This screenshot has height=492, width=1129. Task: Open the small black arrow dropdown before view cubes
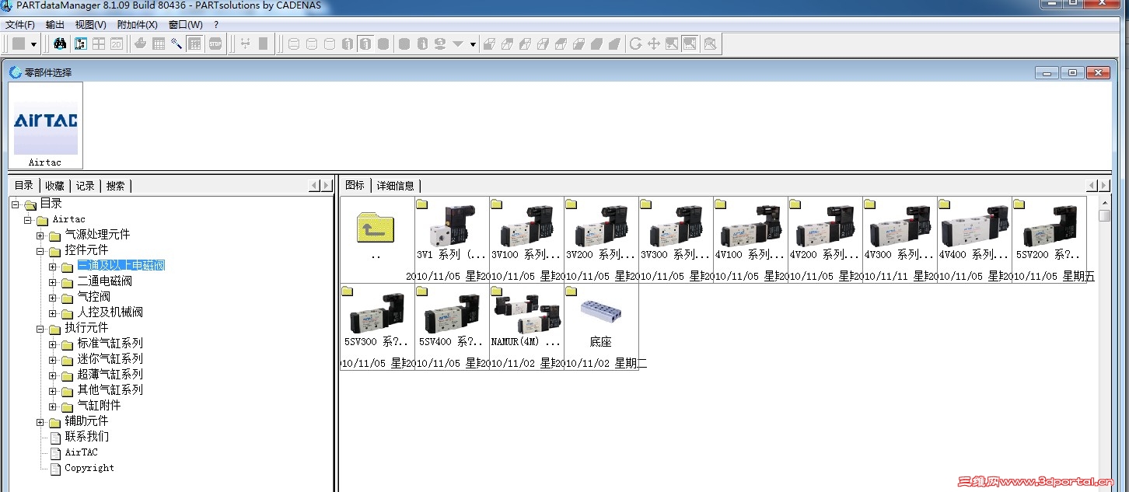473,44
